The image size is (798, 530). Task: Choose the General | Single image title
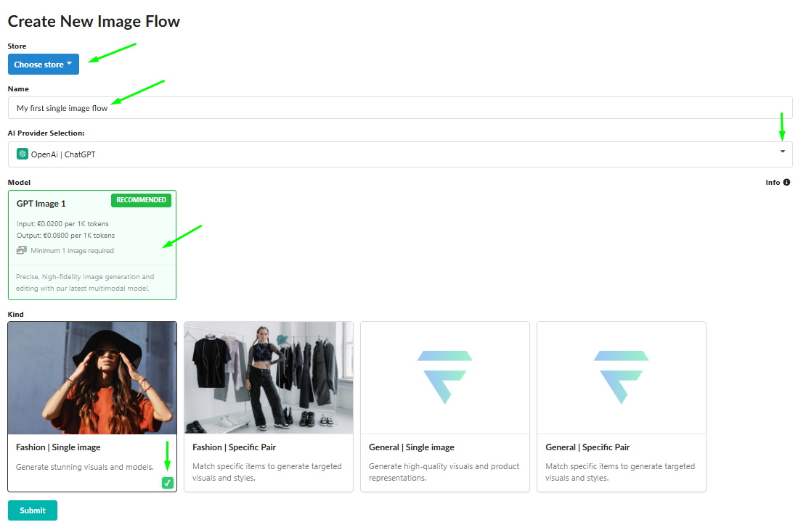(x=411, y=447)
